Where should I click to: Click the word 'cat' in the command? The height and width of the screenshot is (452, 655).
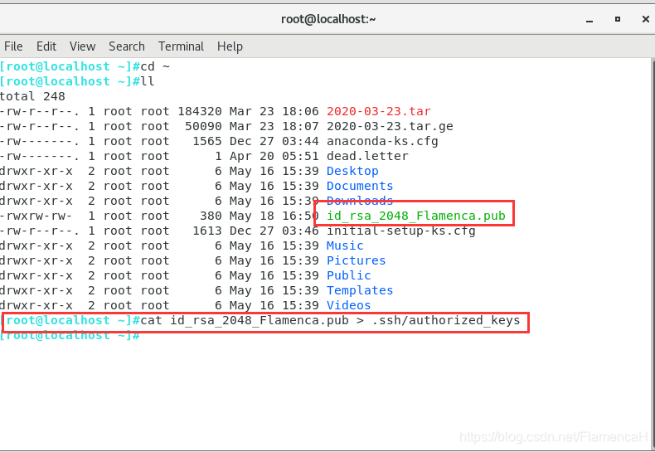point(151,320)
